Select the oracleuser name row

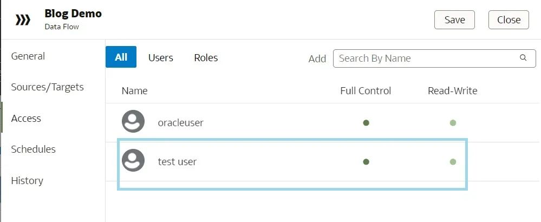coord(181,123)
